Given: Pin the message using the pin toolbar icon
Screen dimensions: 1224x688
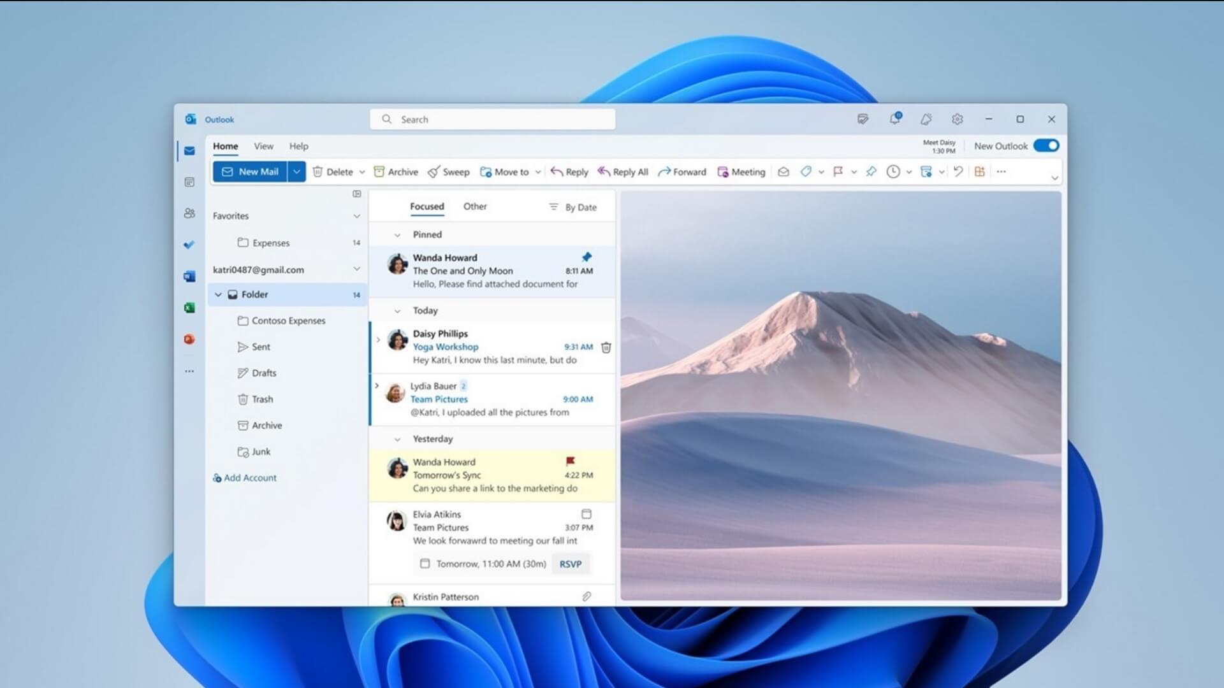Looking at the screenshot, I should tap(871, 171).
